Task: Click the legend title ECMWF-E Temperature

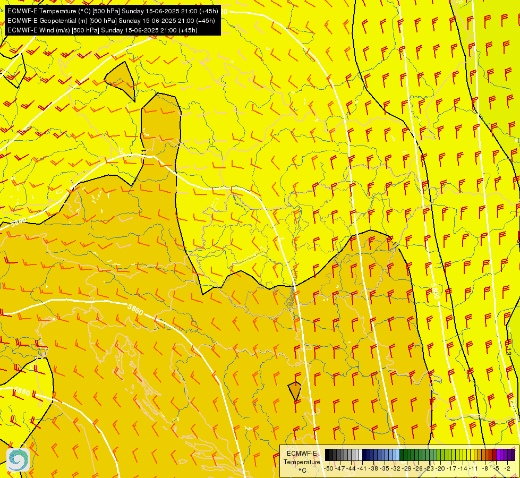Action: (302, 458)
